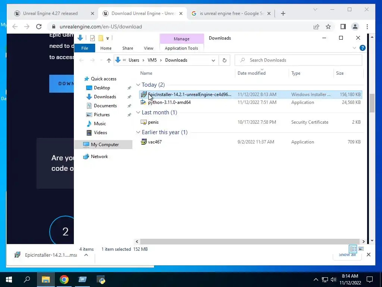382x287 pixels.
Task: Click the Users breadcrumb in address bar
Action: (x=134, y=60)
